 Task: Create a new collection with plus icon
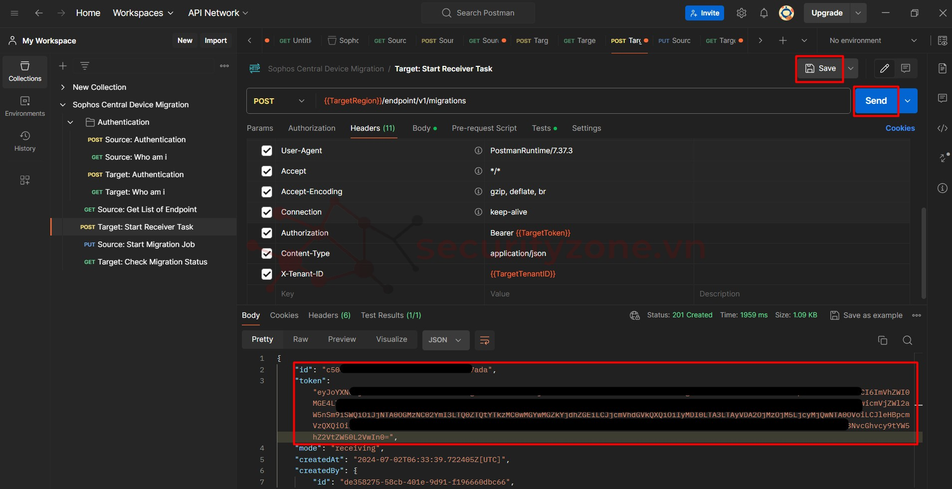click(63, 66)
